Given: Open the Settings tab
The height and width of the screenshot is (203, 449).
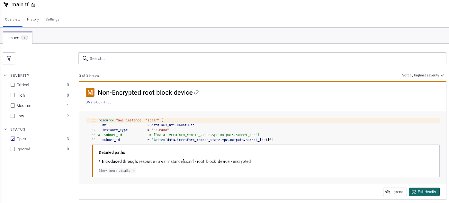Looking at the screenshot, I should tap(52, 19).
